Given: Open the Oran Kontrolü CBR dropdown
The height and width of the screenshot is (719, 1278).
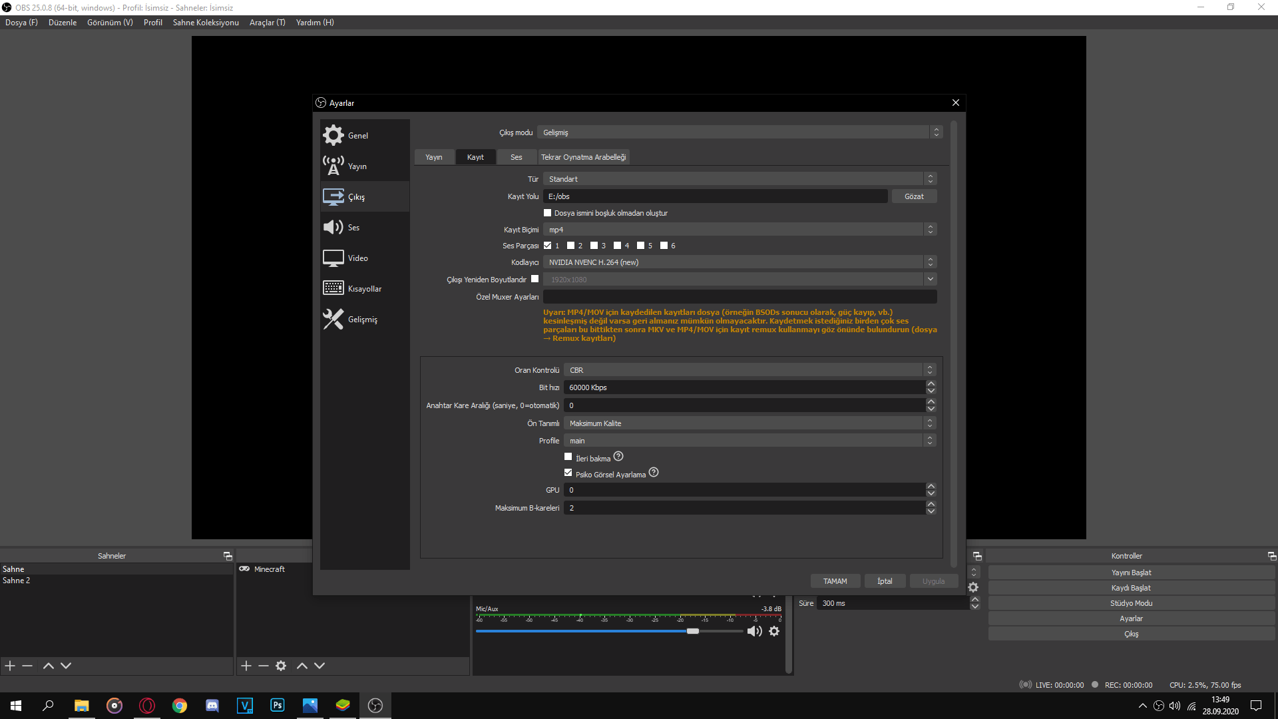Looking at the screenshot, I should click(749, 370).
